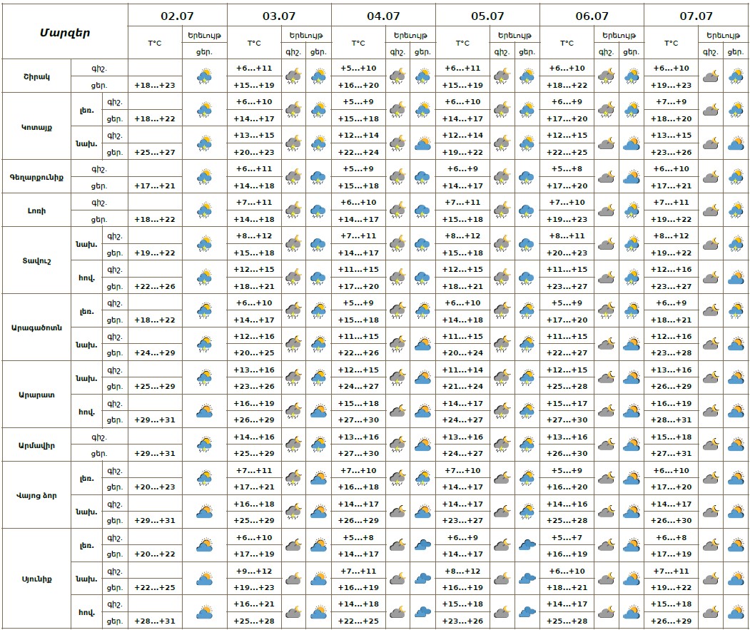Viewport: 750px width, 630px height.
Task: Click Շիրակ night weather icon for 07.07
Action: 710,76
